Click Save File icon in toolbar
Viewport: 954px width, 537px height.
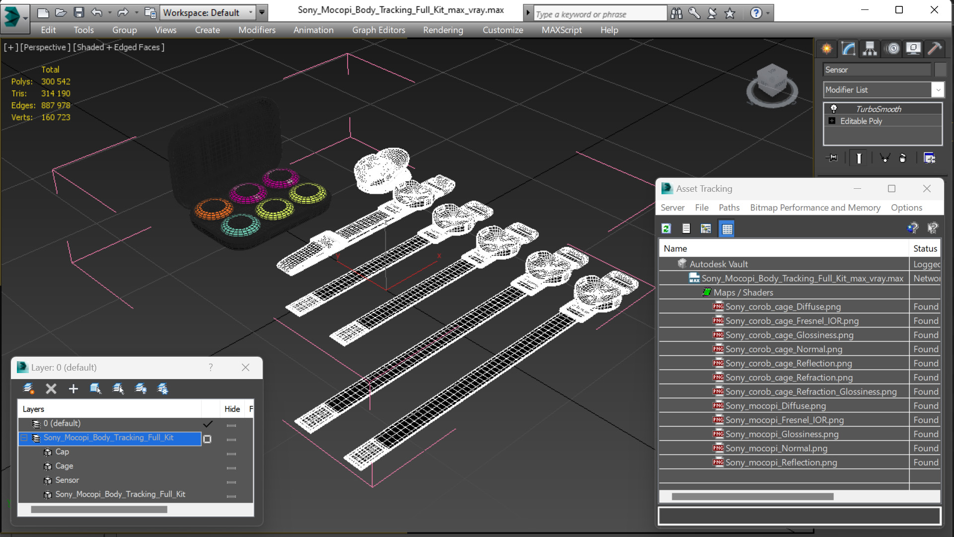click(78, 12)
